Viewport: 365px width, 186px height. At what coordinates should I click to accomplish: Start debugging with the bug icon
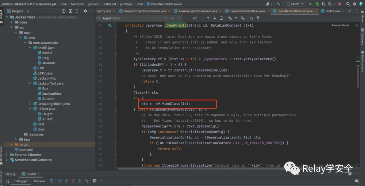click(x=317, y=4)
